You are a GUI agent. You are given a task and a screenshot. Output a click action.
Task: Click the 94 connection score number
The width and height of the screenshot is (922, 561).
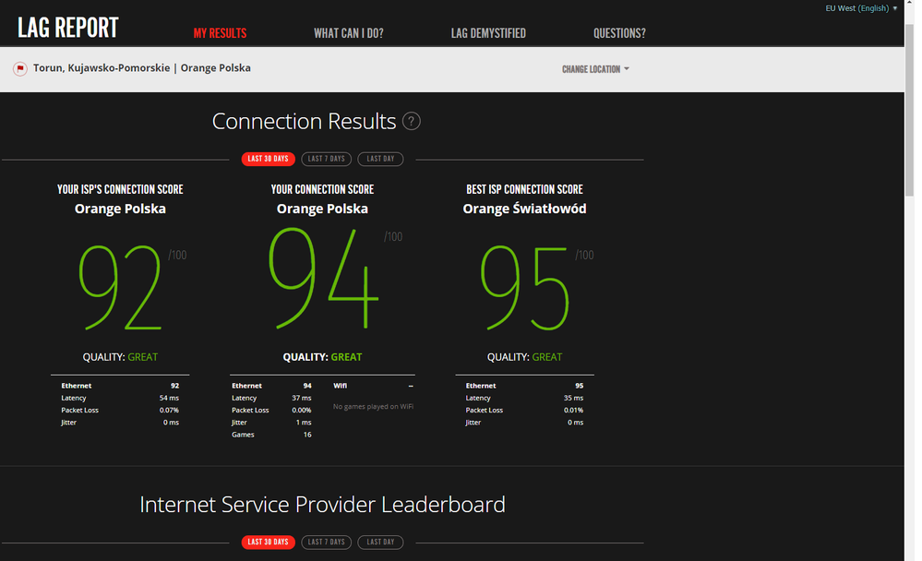point(323,279)
